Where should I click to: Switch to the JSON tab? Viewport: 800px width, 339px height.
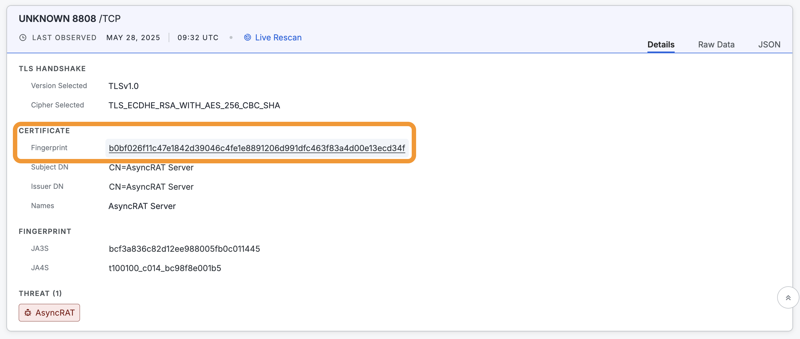[x=769, y=45]
